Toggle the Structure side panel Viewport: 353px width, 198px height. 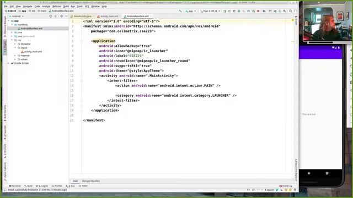click(x=5, y=151)
